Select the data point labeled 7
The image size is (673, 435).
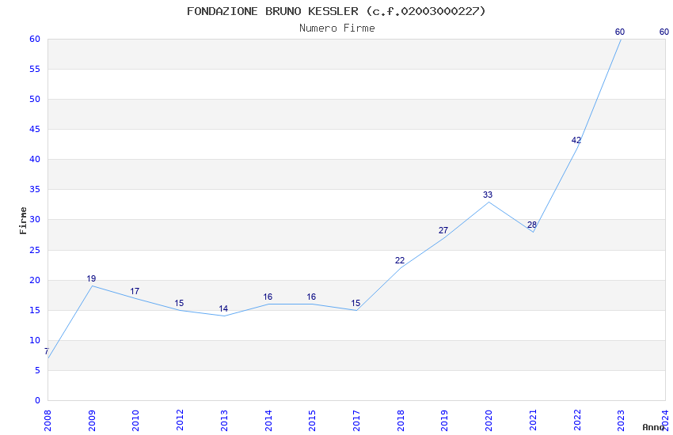(47, 351)
